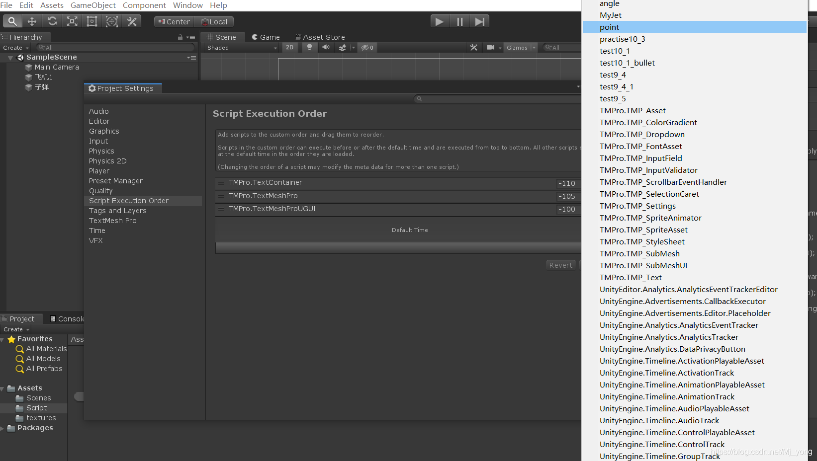Select 子弹 object in Hierarchy
817x461 pixels.
42,87
